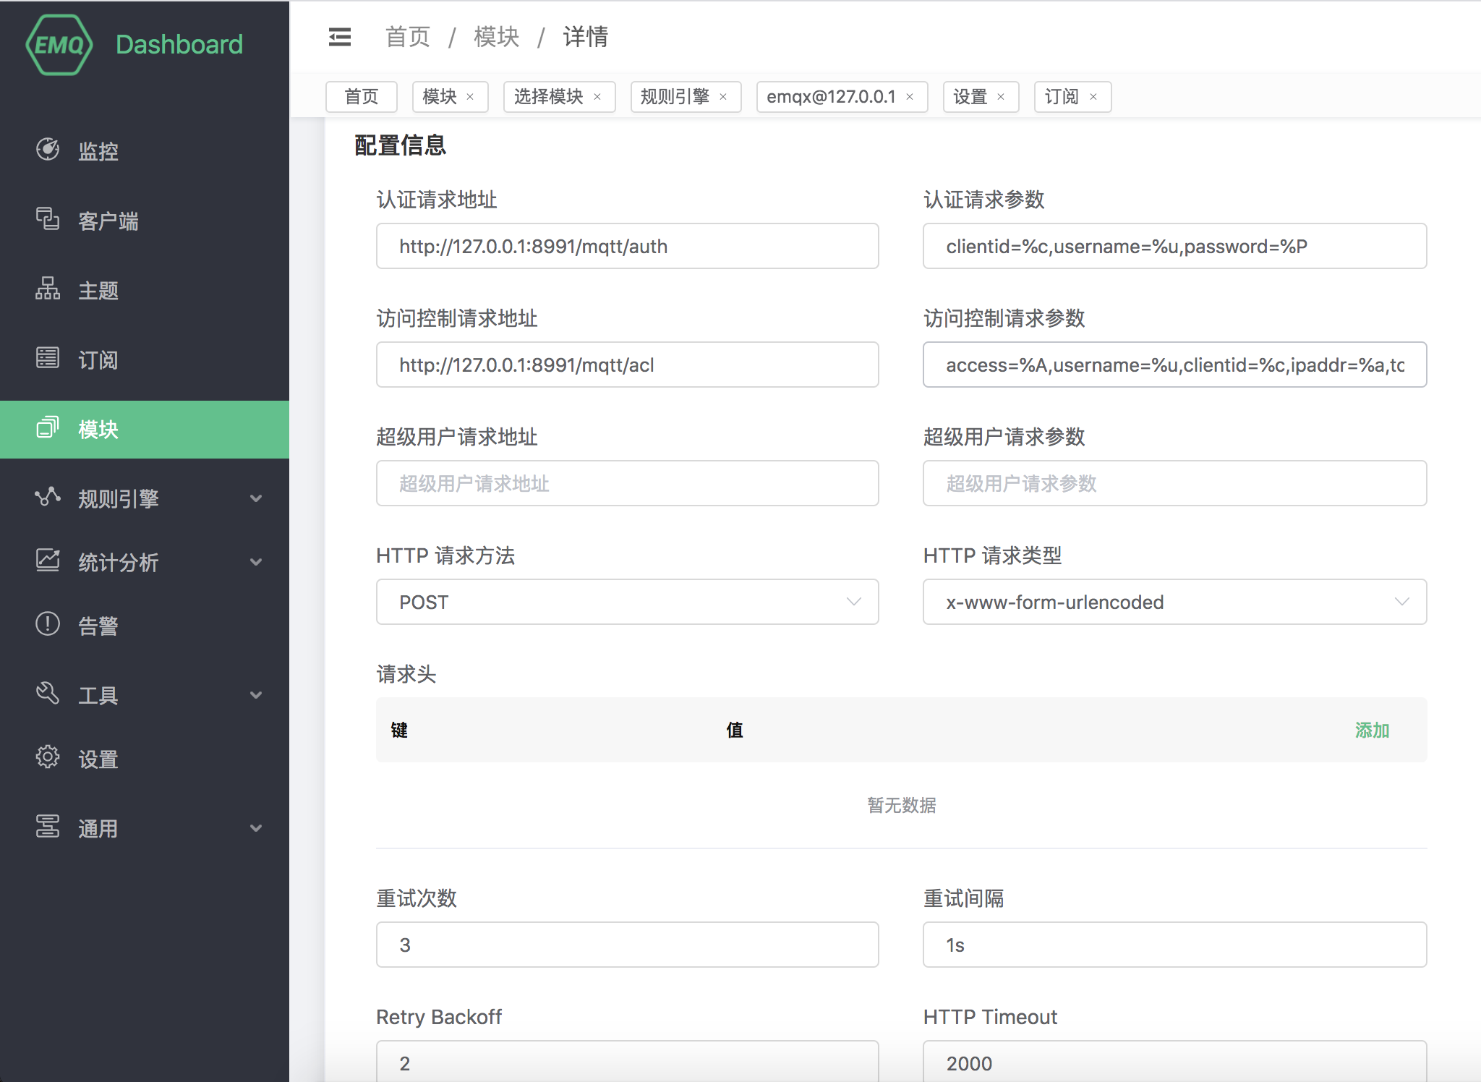Switch to the 选择模块 tab
1481x1082 pixels.
[x=548, y=97]
